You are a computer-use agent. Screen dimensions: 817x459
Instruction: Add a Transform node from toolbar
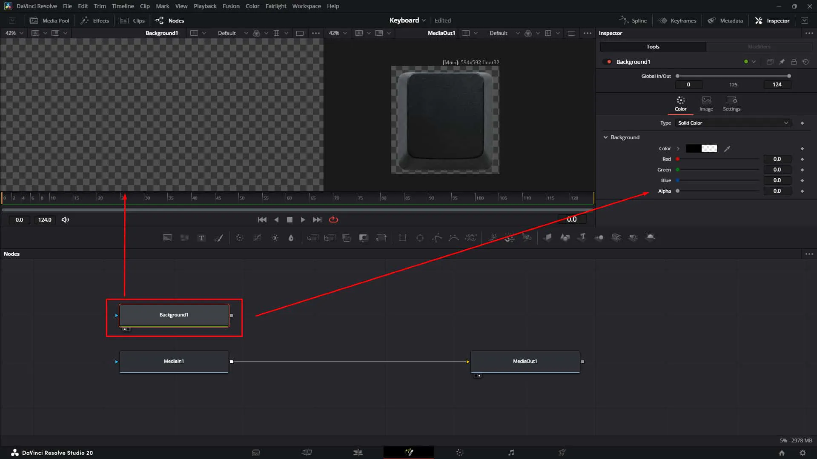pyautogui.click(x=381, y=238)
